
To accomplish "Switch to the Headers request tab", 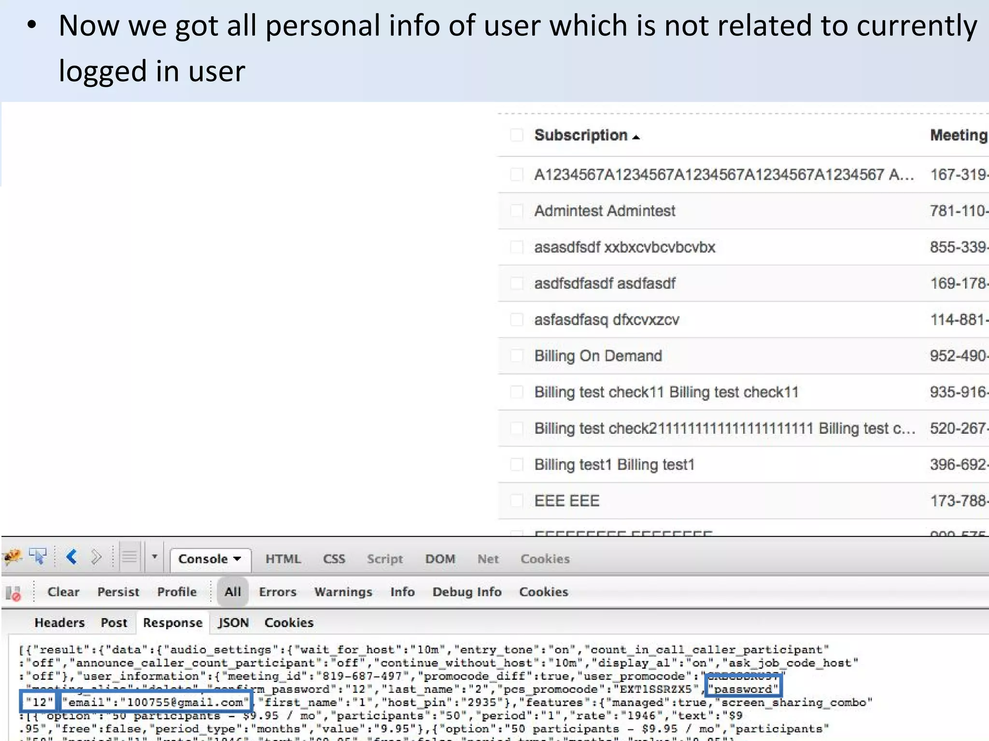I will coord(59,623).
